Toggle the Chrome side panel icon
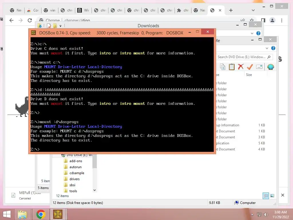 (263, 20)
